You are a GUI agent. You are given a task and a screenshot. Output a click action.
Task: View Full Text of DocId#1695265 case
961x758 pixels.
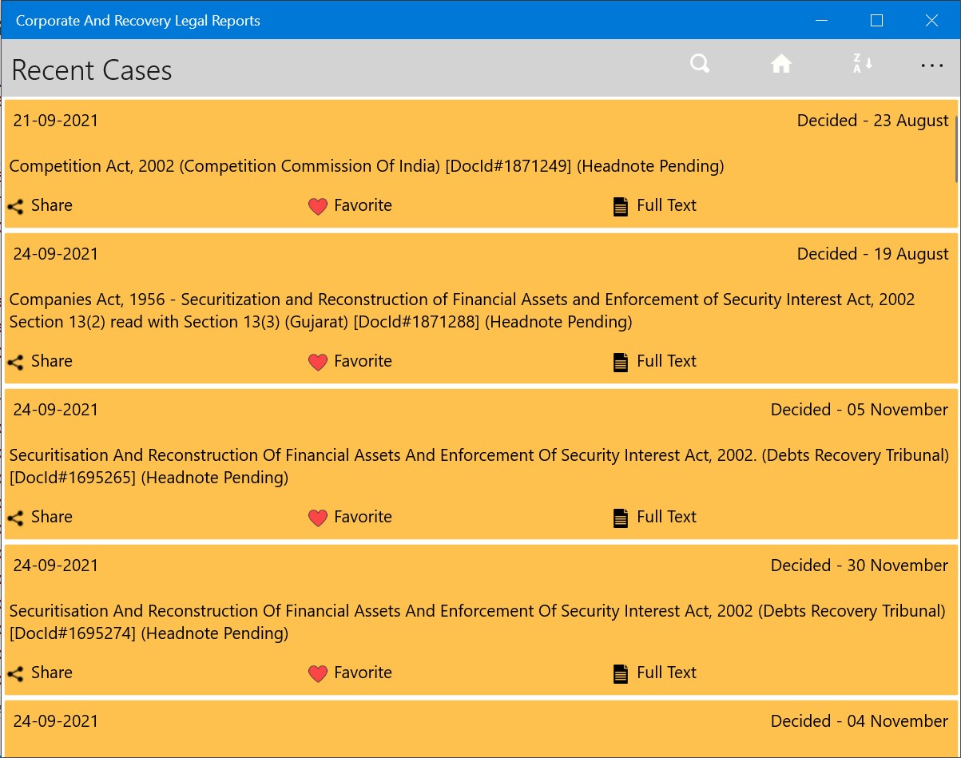[x=621, y=518]
